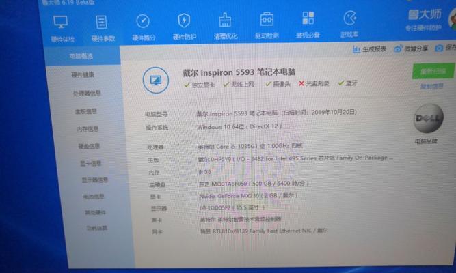Open the 游戏库 icon
This screenshot has width=456, height=273.
pyautogui.click(x=349, y=18)
